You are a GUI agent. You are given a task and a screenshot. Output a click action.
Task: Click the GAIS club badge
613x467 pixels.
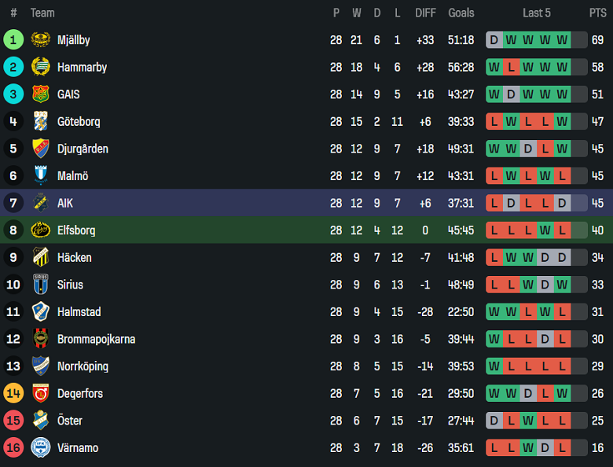40,94
